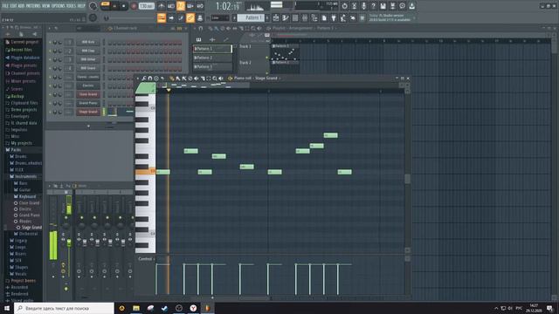Click the download content library icon

tap(411, 6)
